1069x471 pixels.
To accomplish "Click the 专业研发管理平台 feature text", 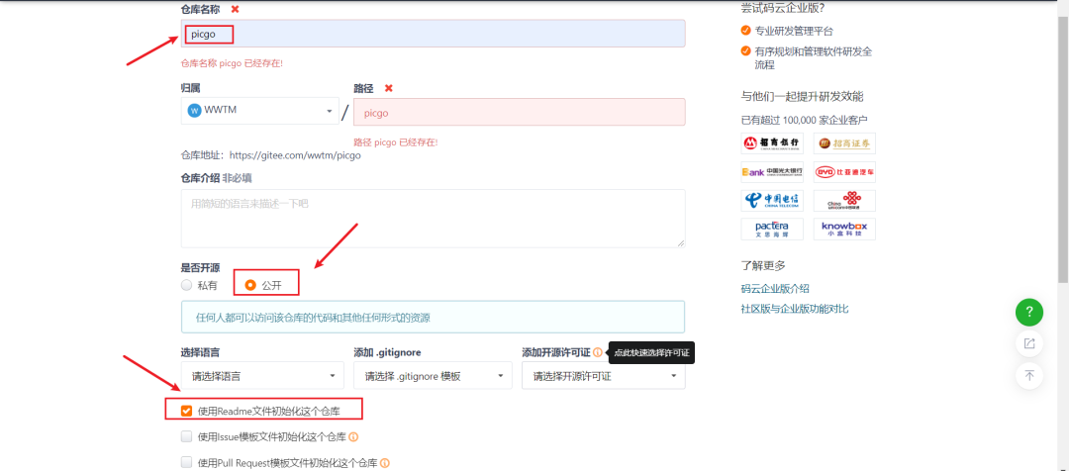I will 794,31.
